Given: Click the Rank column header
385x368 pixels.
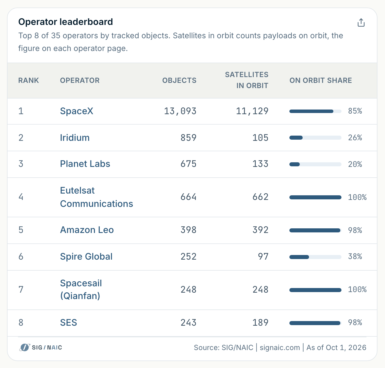Looking at the screenshot, I should coord(28,80).
